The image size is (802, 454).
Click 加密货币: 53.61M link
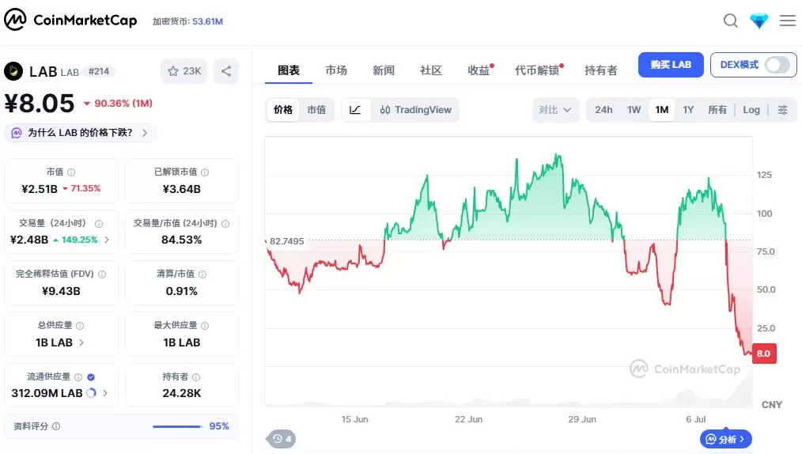(x=187, y=21)
